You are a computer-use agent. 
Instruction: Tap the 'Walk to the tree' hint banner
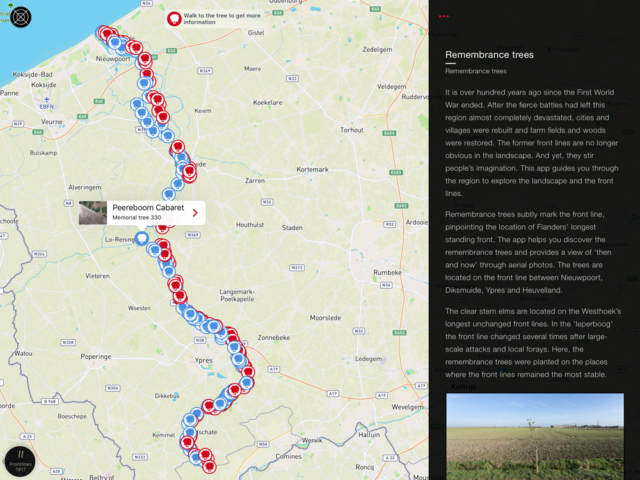214,19
